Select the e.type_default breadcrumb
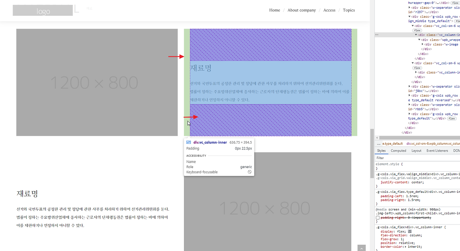 392,144
